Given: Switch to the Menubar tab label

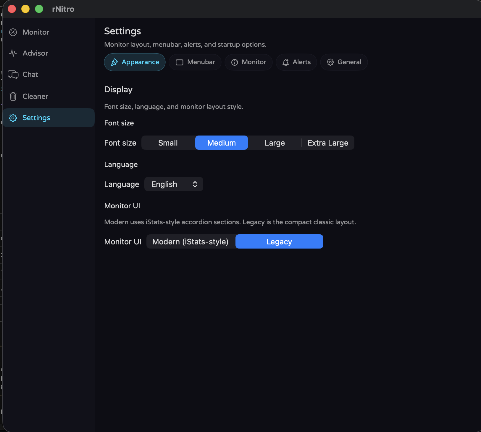Looking at the screenshot, I should (201, 62).
